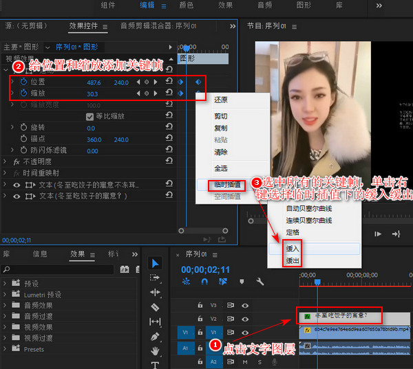413x369 pixels.
Task: Toggle 锚点 stopwatch animation
Action: pyautogui.click(x=23, y=139)
